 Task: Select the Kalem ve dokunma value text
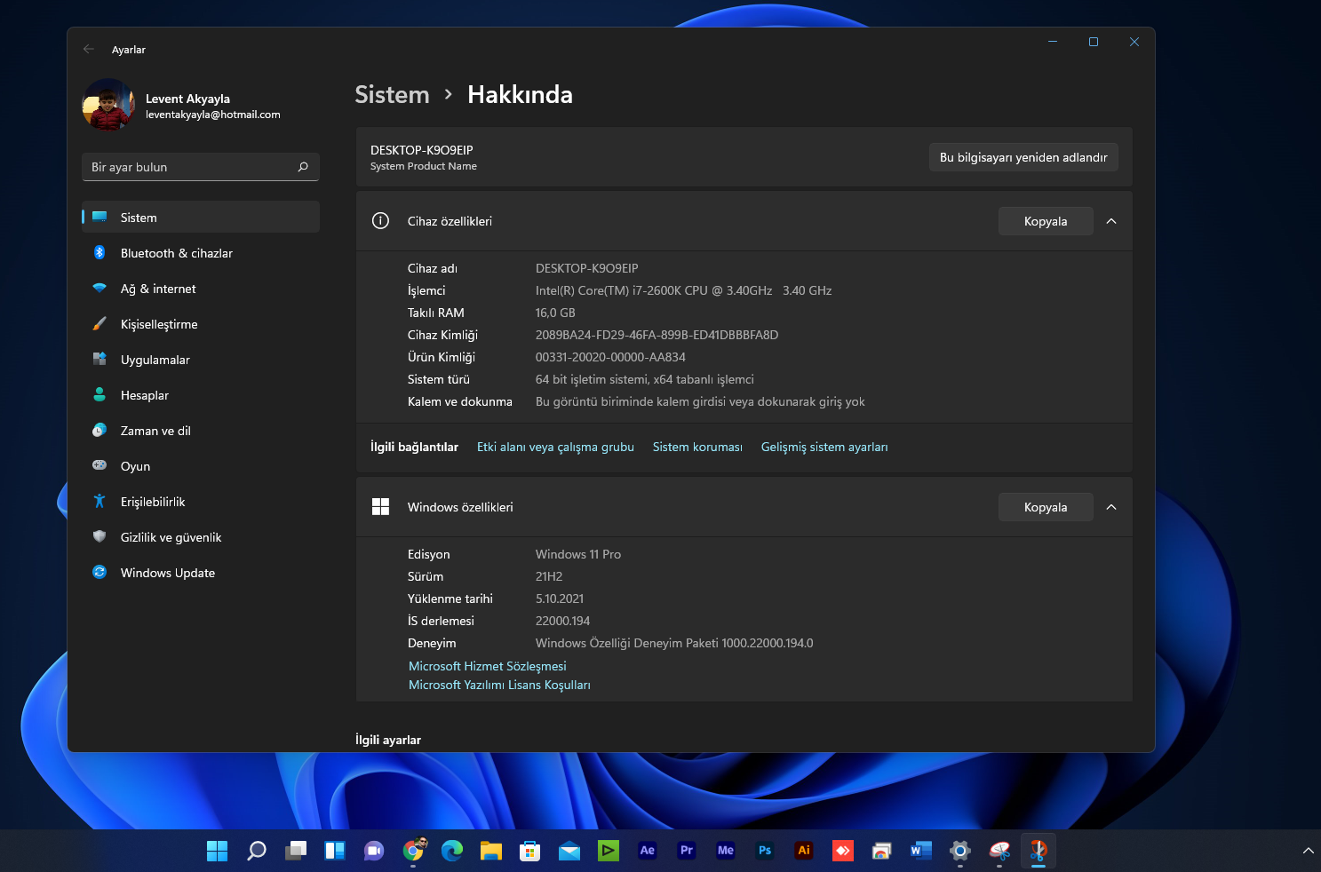coord(700,401)
